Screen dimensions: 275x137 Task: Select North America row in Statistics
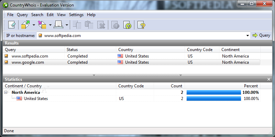pos(132,92)
